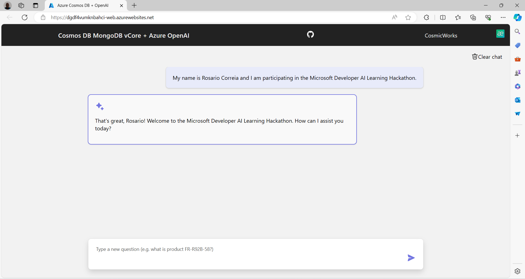The image size is (525, 279).
Task: Toggle Split screen view
Action: coord(443,17)
